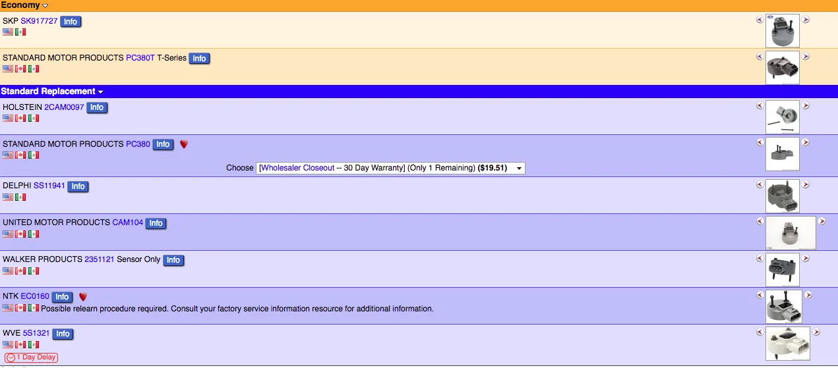Enlarge SKP SK917727 sensor thumbnail
Image resolution: width=838 pixels, height=368 pixels.
(x=783, y=30)
